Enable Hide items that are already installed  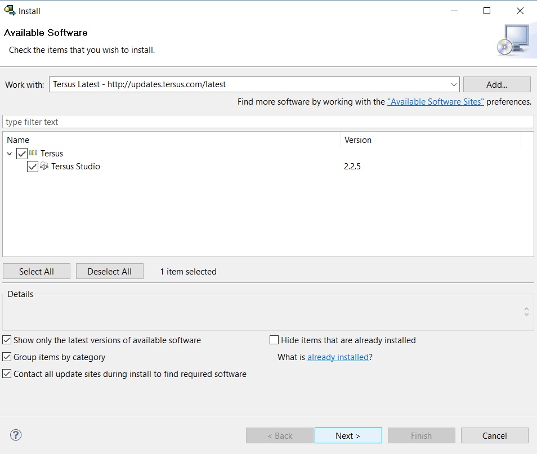tap(275, 340)
